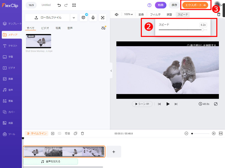225x168 pixels.
Task: Open the microphone recording tool
Action: pos(93,18)
